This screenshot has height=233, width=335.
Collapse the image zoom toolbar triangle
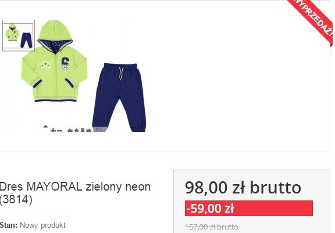pyautogui.click(x=45, y=126)
